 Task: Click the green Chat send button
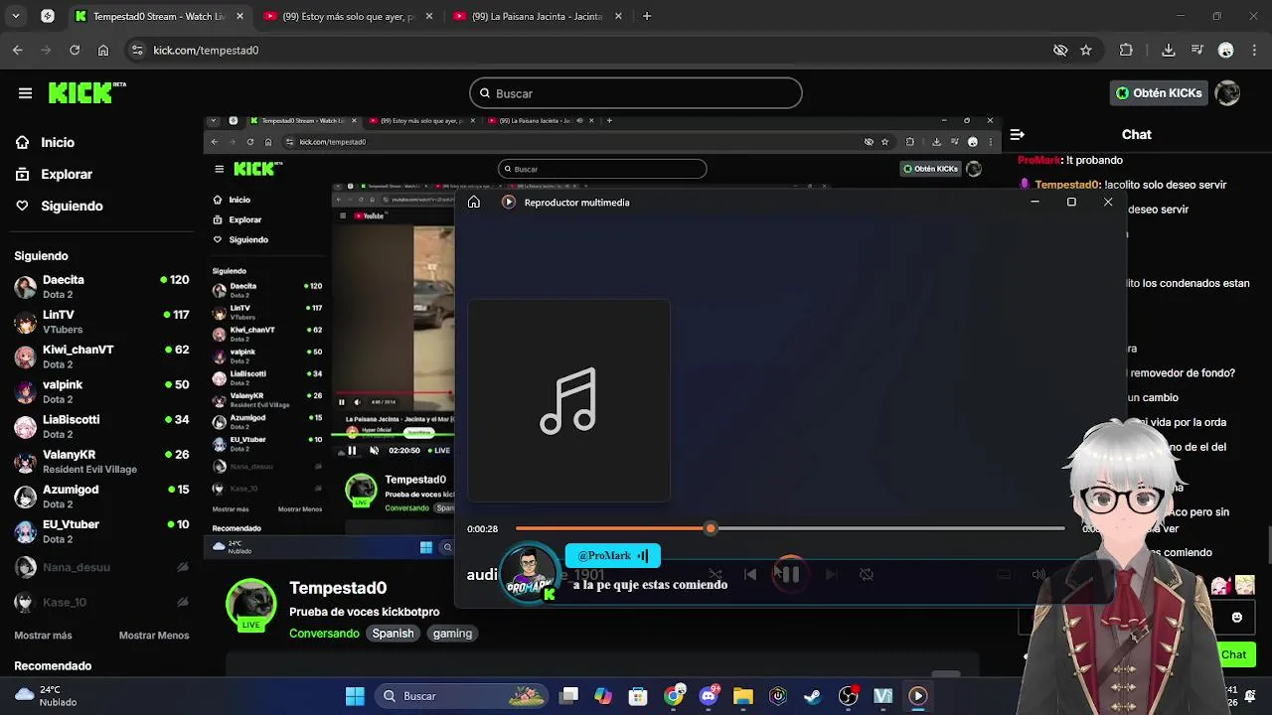[x=1234, y=654]
